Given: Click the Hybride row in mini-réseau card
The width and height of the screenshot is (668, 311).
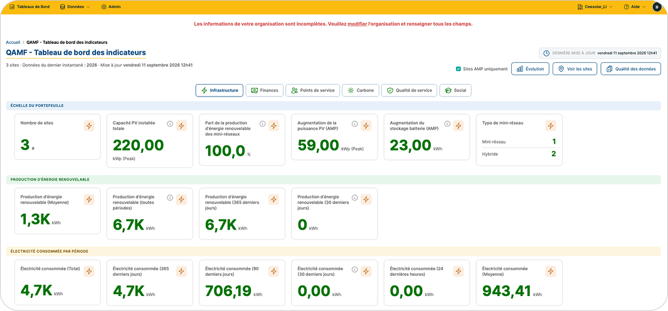Looking at the screenshot, I should (519, 154).
